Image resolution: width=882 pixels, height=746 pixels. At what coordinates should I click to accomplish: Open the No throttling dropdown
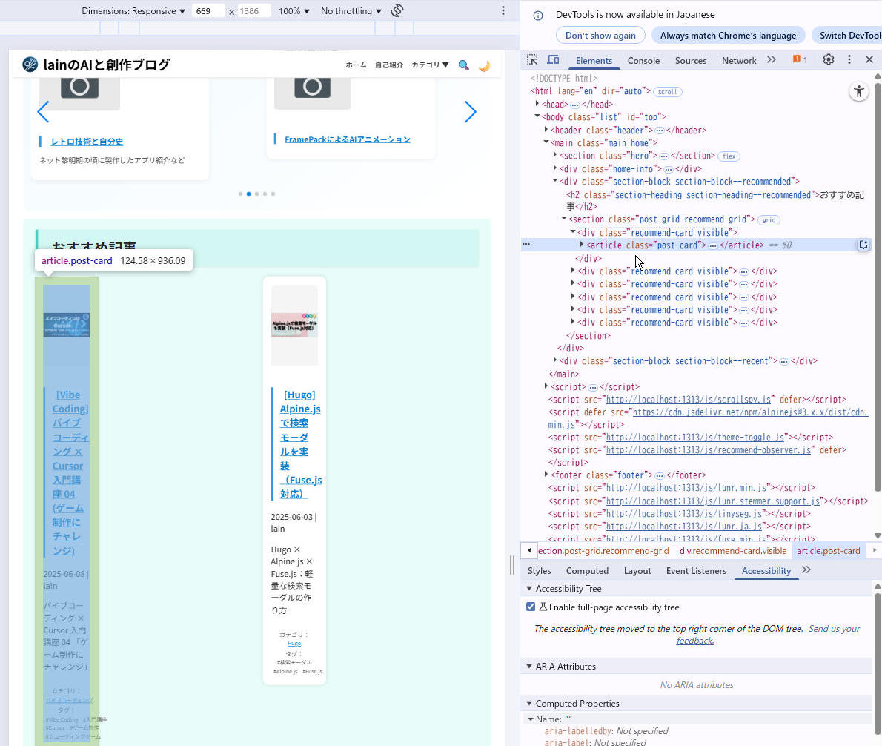pos(351,11)
